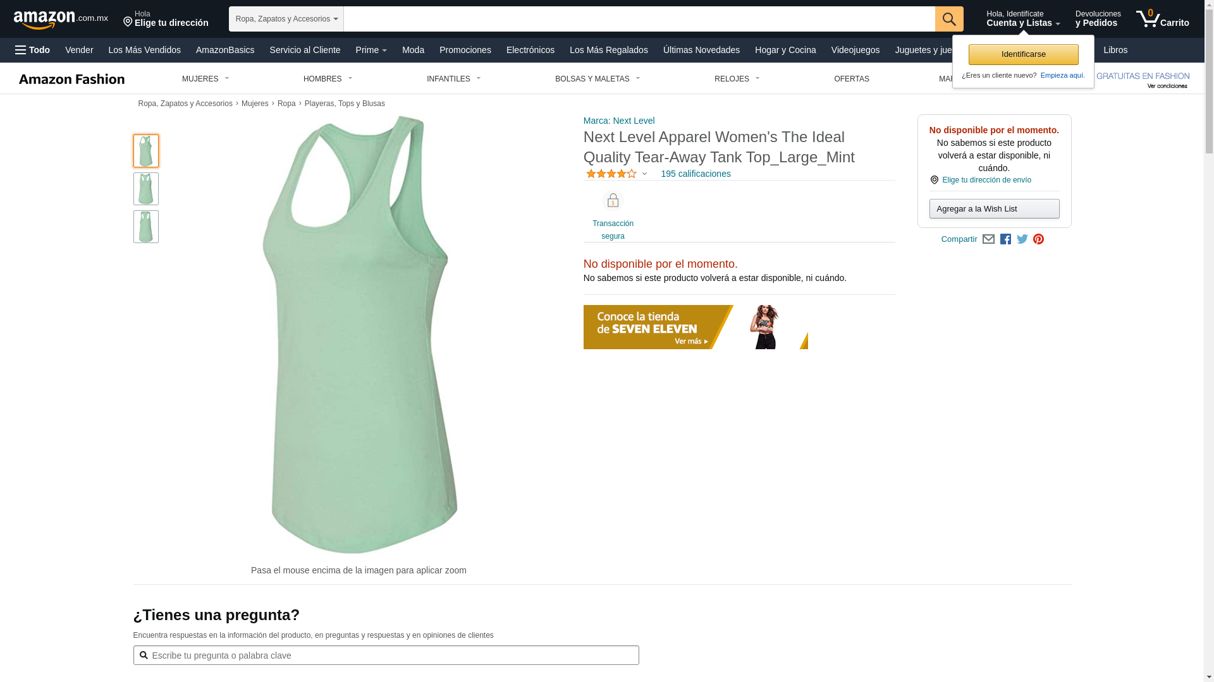
Task: Open the shopping cart icon
Action: pos(1162,19)
